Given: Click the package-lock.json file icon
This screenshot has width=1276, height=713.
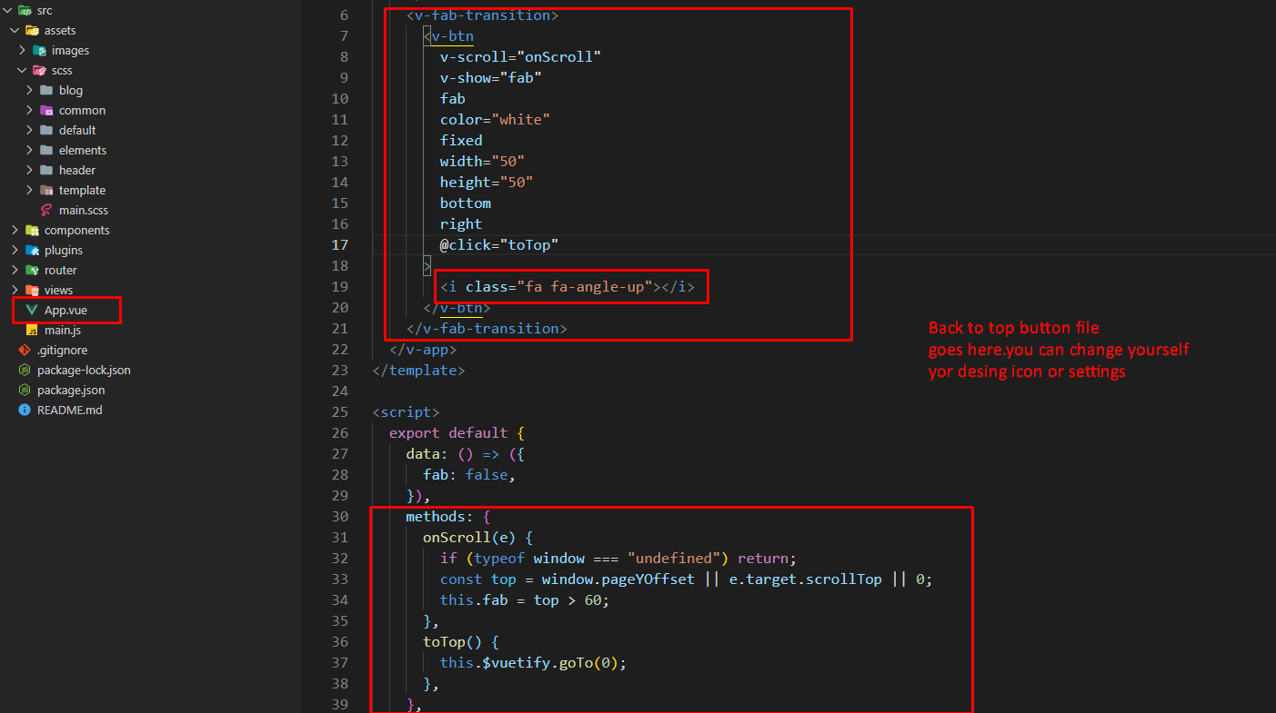Looking at the screenshot, I should 25,371.
